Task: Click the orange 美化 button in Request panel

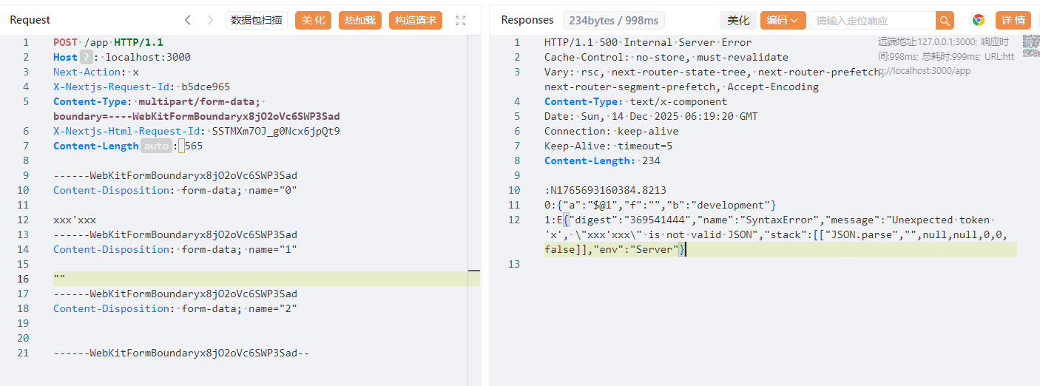Action: point(313,21)
